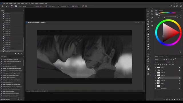
Task: Create new snapshot camera icon in History
Action: (18, 54)
